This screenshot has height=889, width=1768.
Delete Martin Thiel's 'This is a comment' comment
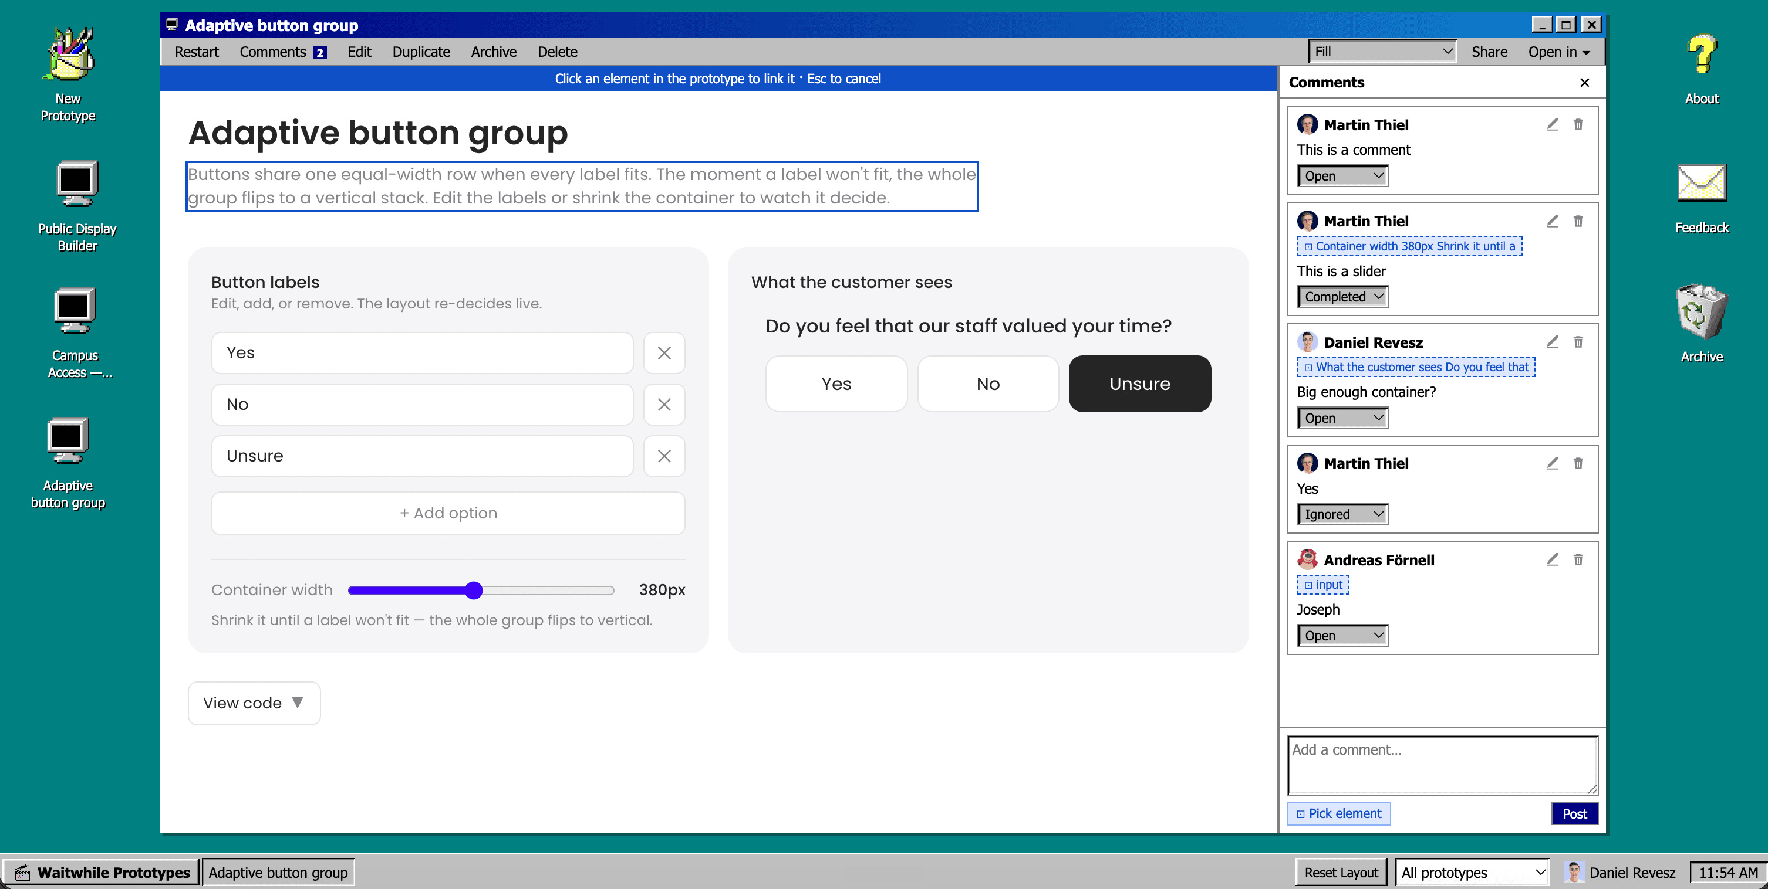[x=1578, y=125]
